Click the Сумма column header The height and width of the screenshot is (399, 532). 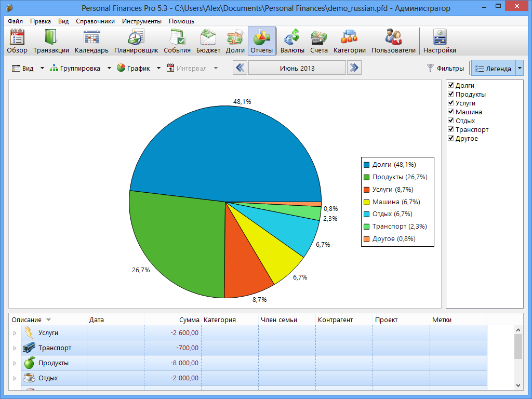189,320
